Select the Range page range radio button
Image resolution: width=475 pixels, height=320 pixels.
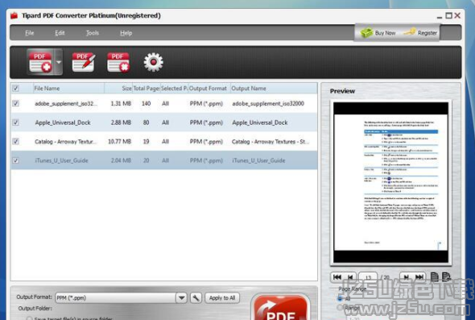pyautogui.click(x=340, y=308)
